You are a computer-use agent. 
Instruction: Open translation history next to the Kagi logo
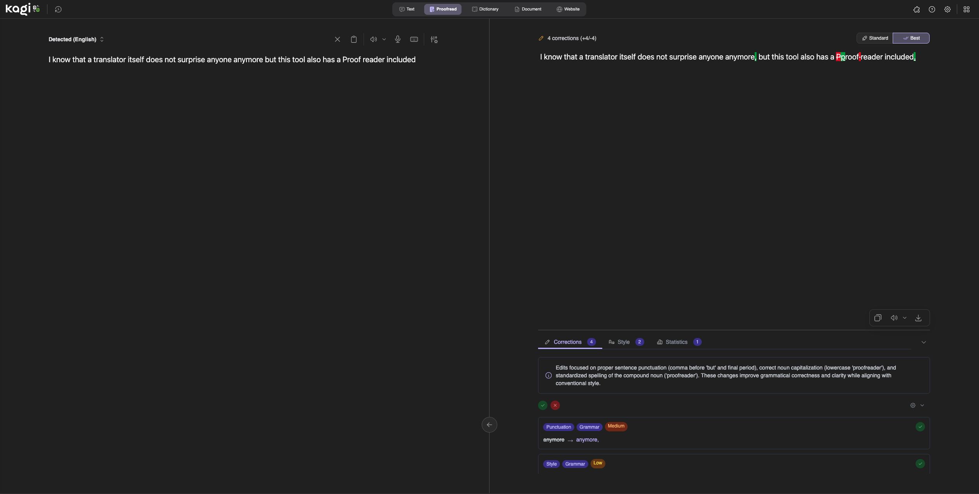59,9
